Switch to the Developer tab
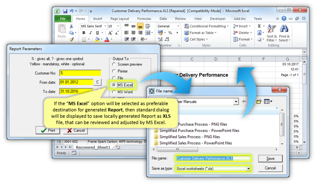 (218, 19)
